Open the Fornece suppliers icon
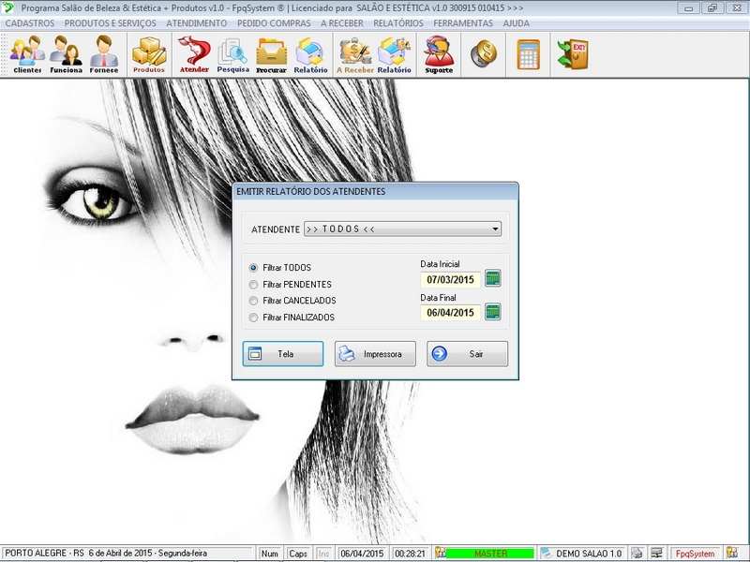Screen dimensions: 750x562 click(103, 55)
